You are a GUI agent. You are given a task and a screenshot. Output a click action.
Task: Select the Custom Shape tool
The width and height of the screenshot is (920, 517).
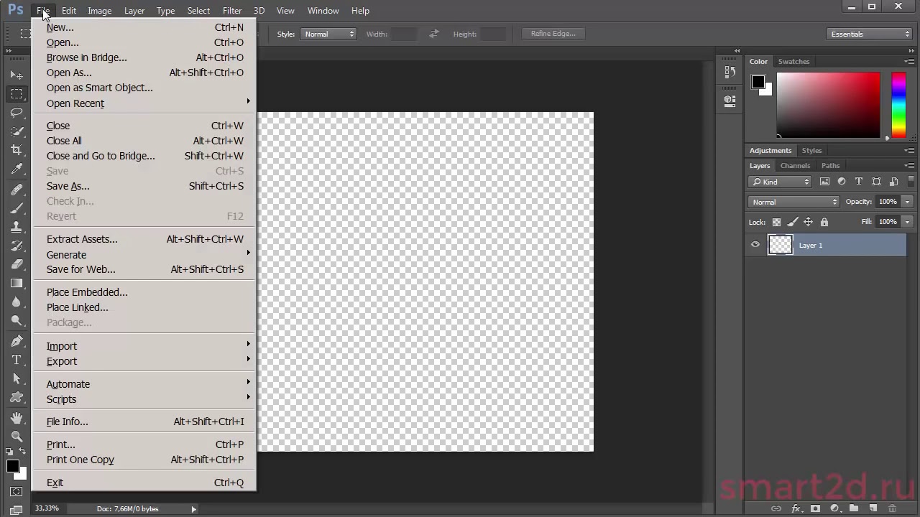pyautogui.click(x=17, y=397)
